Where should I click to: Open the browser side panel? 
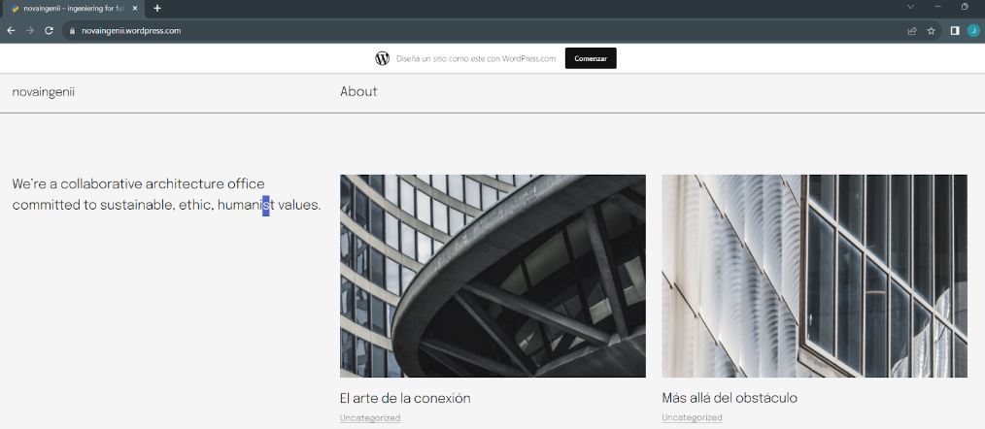pyautogui.click(x=955, y=30)
